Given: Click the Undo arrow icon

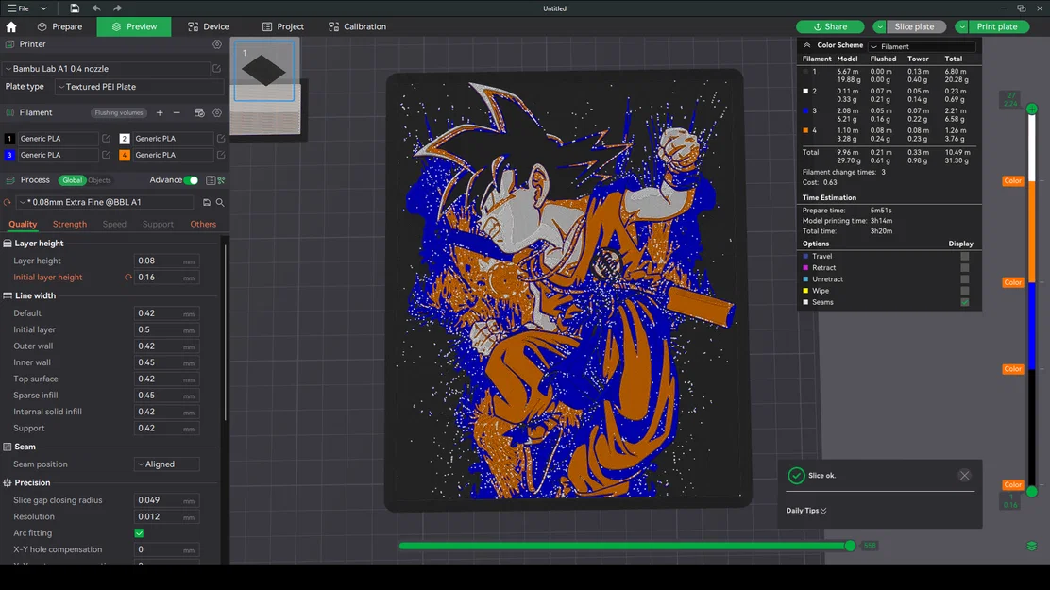Looking at the screenshot, I should (96, 8).
